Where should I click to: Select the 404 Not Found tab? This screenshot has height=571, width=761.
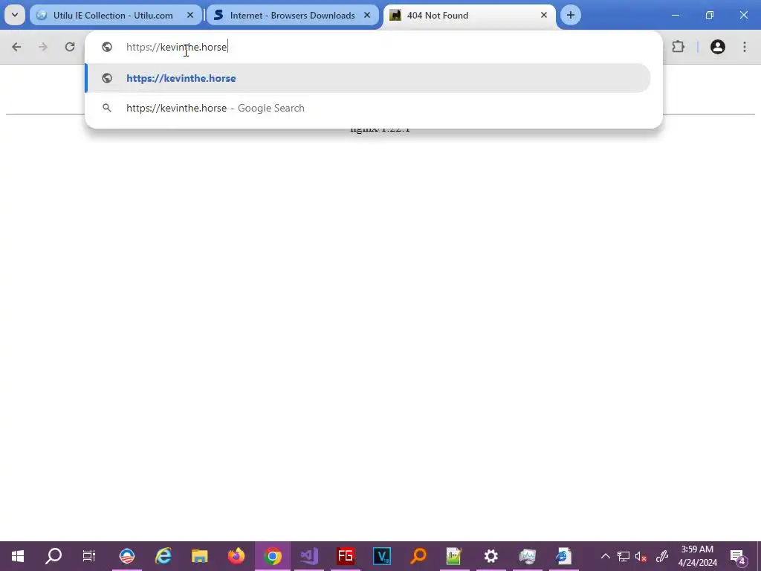[x=469, y=15]
